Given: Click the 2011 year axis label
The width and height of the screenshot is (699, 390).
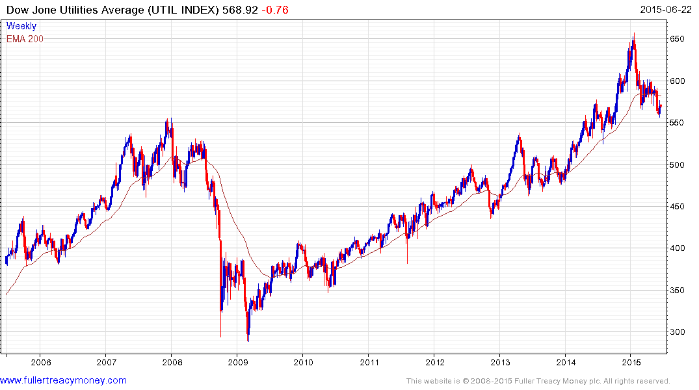Looking at the screenshot, I should (369, 362).
